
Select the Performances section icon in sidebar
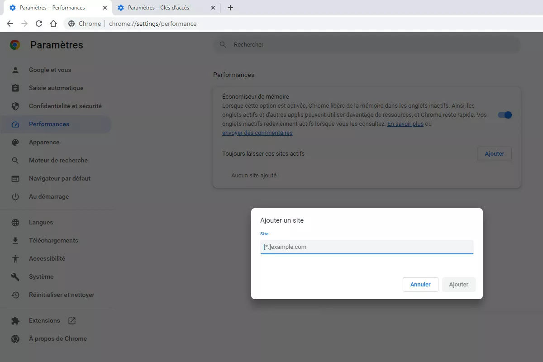[15, 124]
